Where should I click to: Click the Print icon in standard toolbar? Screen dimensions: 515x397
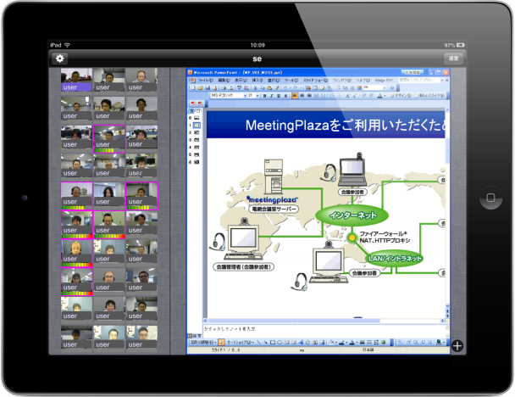click(224, 88)
